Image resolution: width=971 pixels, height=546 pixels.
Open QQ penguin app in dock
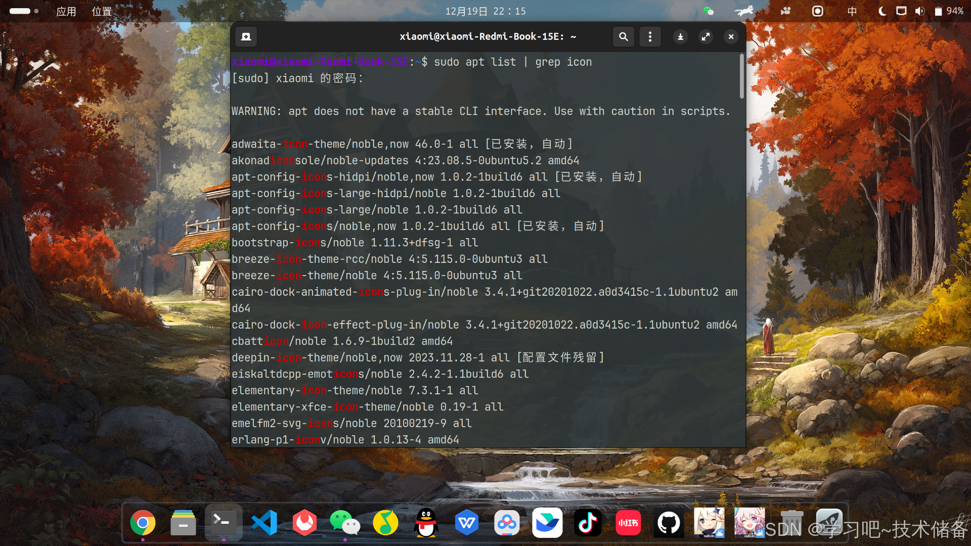click(426, 523)
